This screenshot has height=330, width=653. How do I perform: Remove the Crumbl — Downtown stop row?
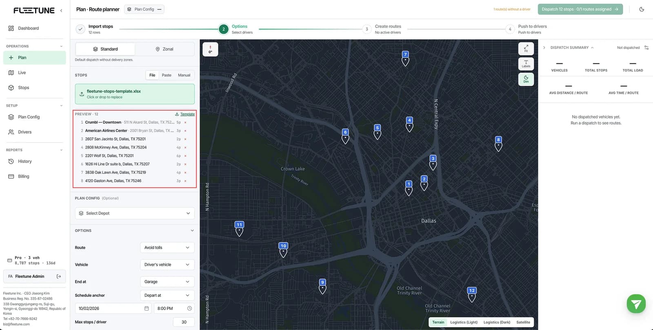[x=185, y=123]
